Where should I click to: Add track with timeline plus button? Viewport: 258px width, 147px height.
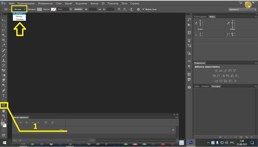click(173, 130)
